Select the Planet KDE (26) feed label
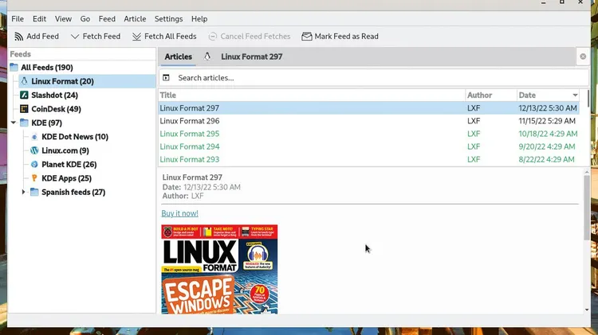Image resolution: width=598 pixels, height=335 pixels. tap(69, 165)
